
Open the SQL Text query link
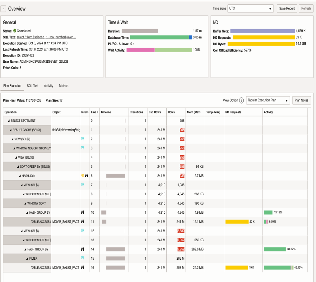46,37
